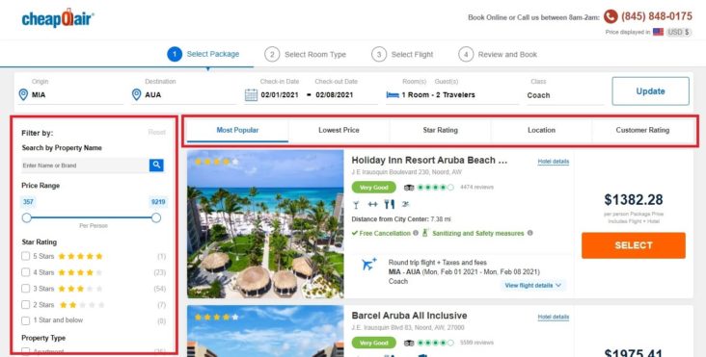Sort results by Customer Rating tab

[642, 130]
